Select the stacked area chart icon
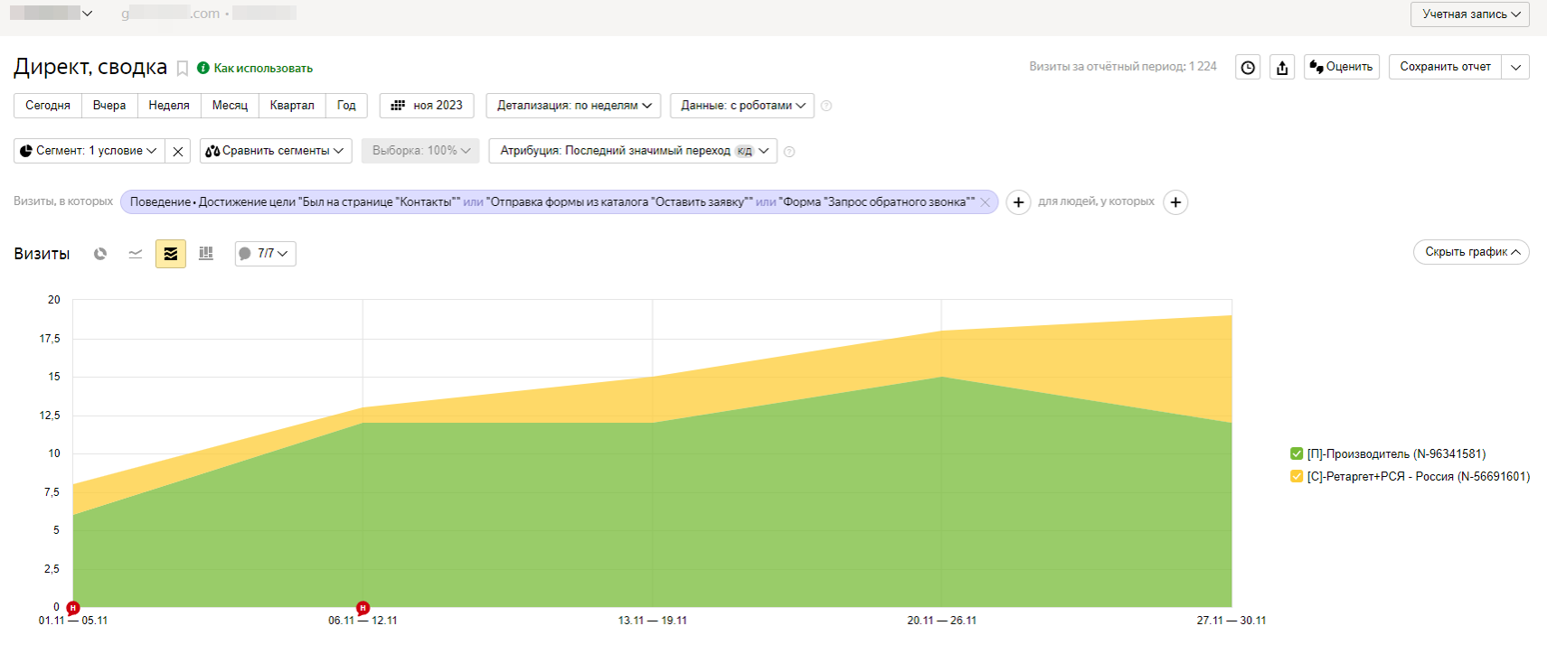Image resolution: width=1547 pixels, height=654 pixels. click(171, 254)
